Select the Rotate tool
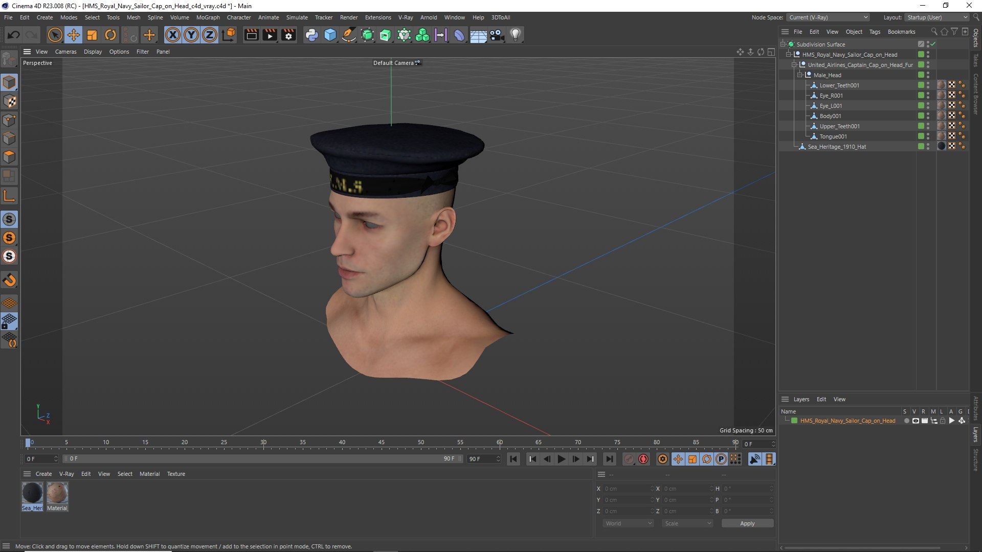The width and height of the screenshot is (982, 552). point(110,35)
